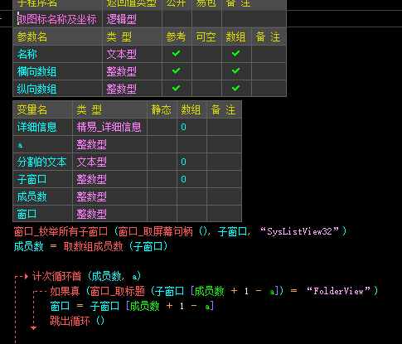Click array value 0 for 分割的文本

tap(183, 162)
